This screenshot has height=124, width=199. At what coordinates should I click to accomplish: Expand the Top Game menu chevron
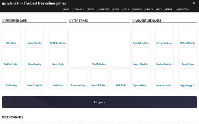pos(83,9)
